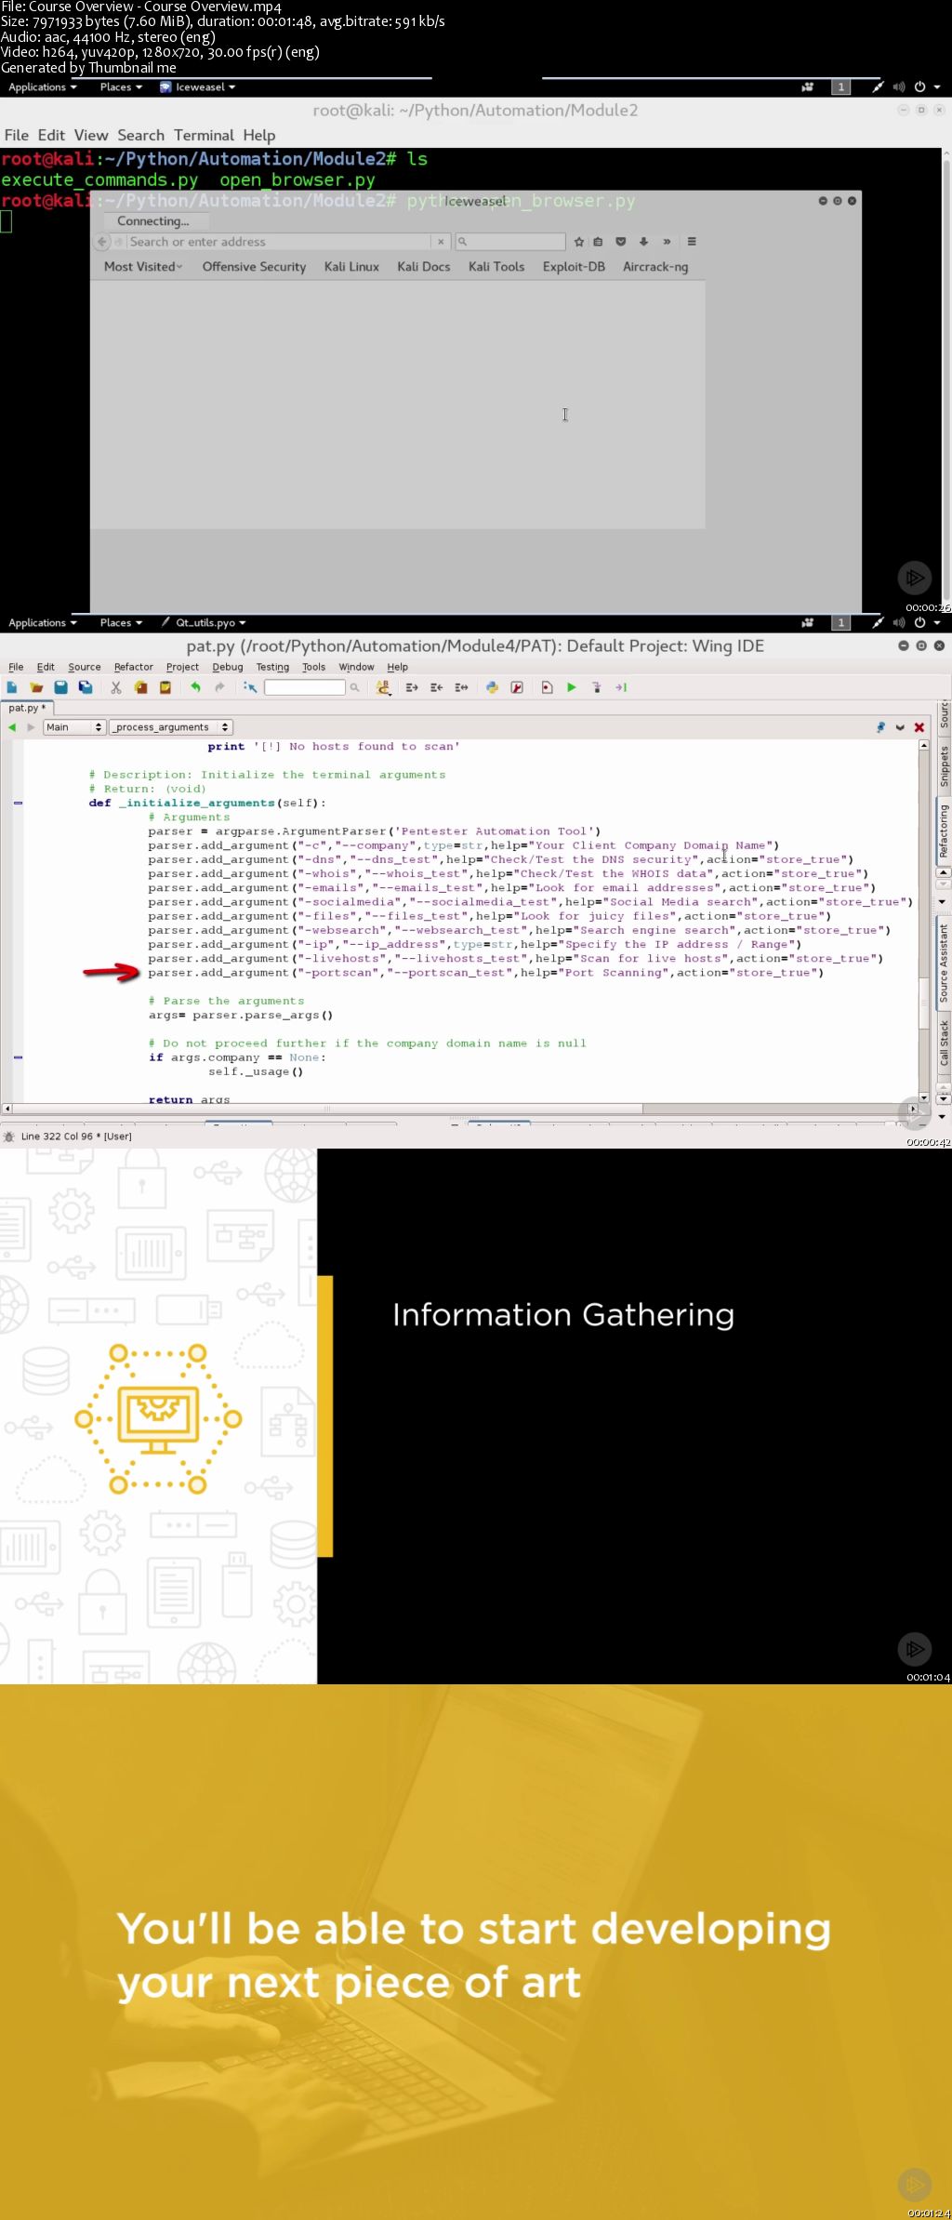Open the Terminal menu in terminal window

tap(204, 136)
